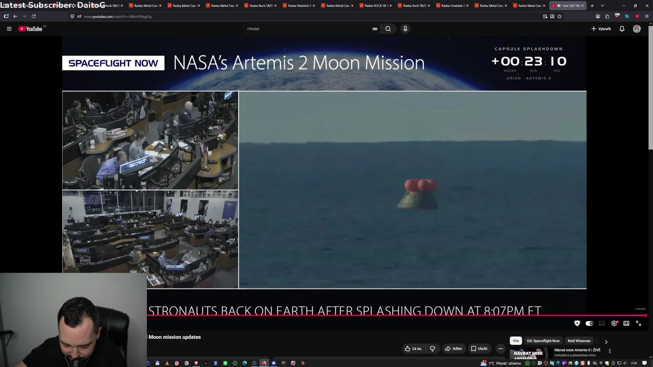Open the Návrat mise Artemis II video thumbnail

(x=530, y=354)
